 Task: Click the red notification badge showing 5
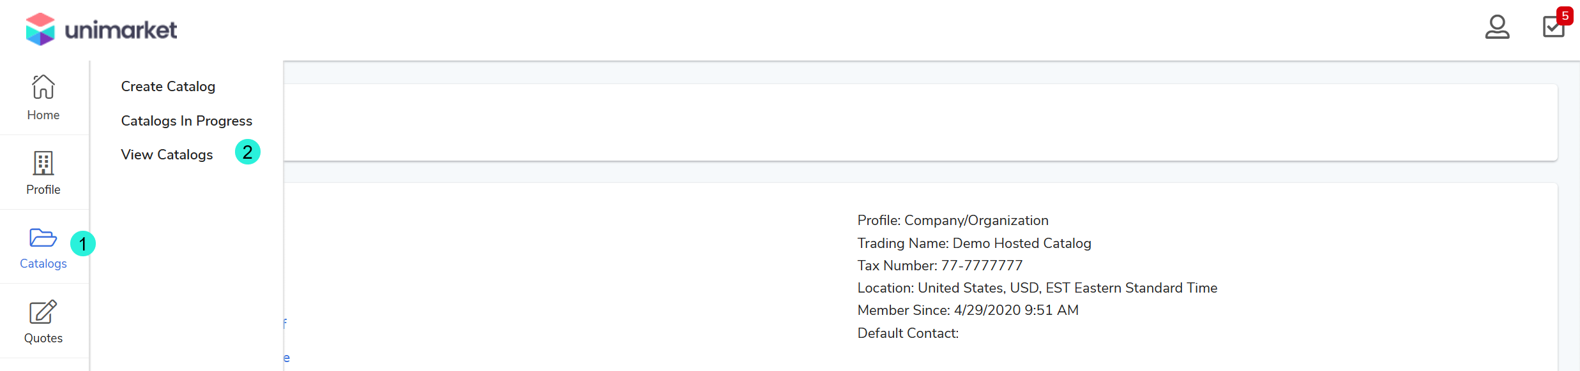coord(1565,16)
